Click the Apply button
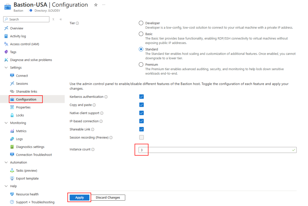The width and height of the screenshot is (308, 206). [79, 198]
